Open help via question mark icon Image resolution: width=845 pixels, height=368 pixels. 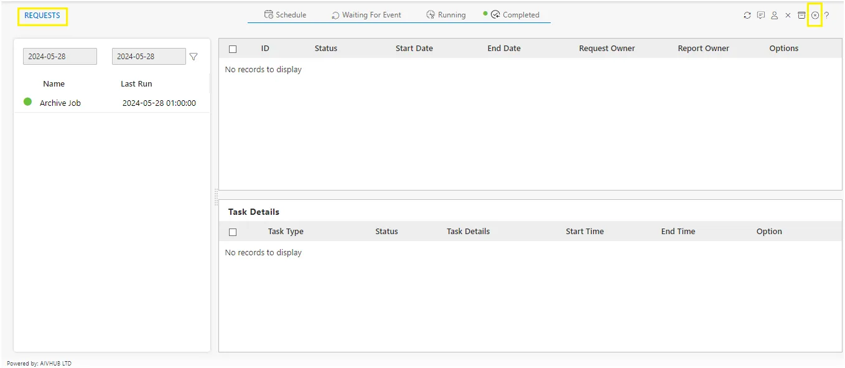(827, 16)
